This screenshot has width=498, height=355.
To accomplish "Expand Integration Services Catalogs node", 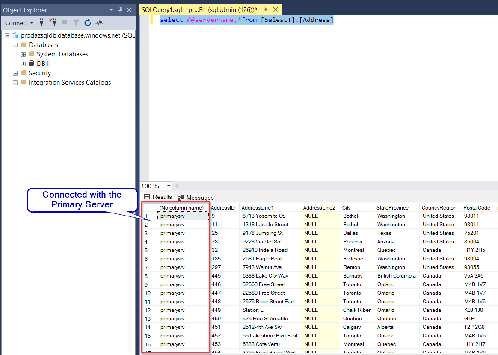I will pos(15,83).
